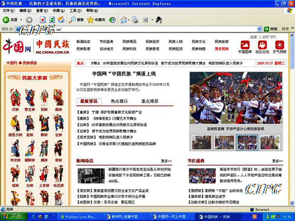Open the 工具 menu
The height and width of the screenshot is (221, 295).
coord(75,11)
